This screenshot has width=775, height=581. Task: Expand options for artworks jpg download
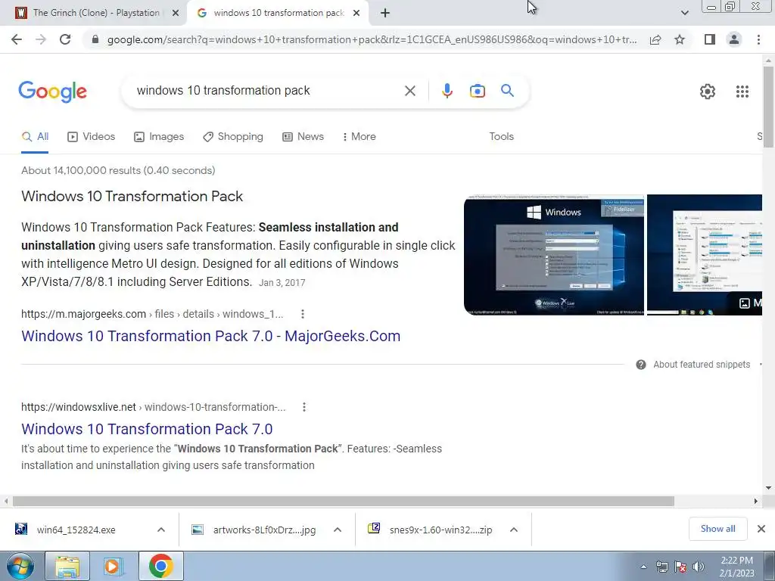[338, 530]
